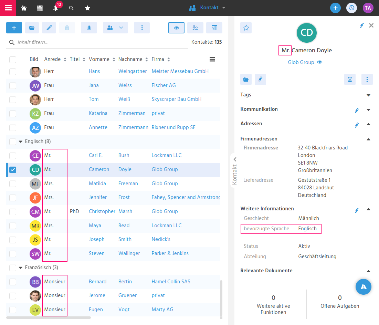This screenshot has width=379, height=325.
Task: Open Parker & Jenkins company link
Action: coord(170,253)
